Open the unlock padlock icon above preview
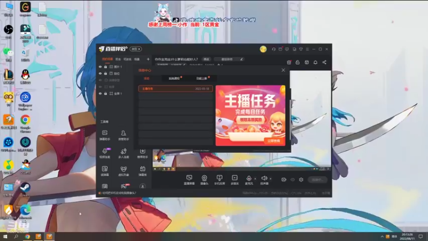The image size is (428, 241). [x=297, y=62]
